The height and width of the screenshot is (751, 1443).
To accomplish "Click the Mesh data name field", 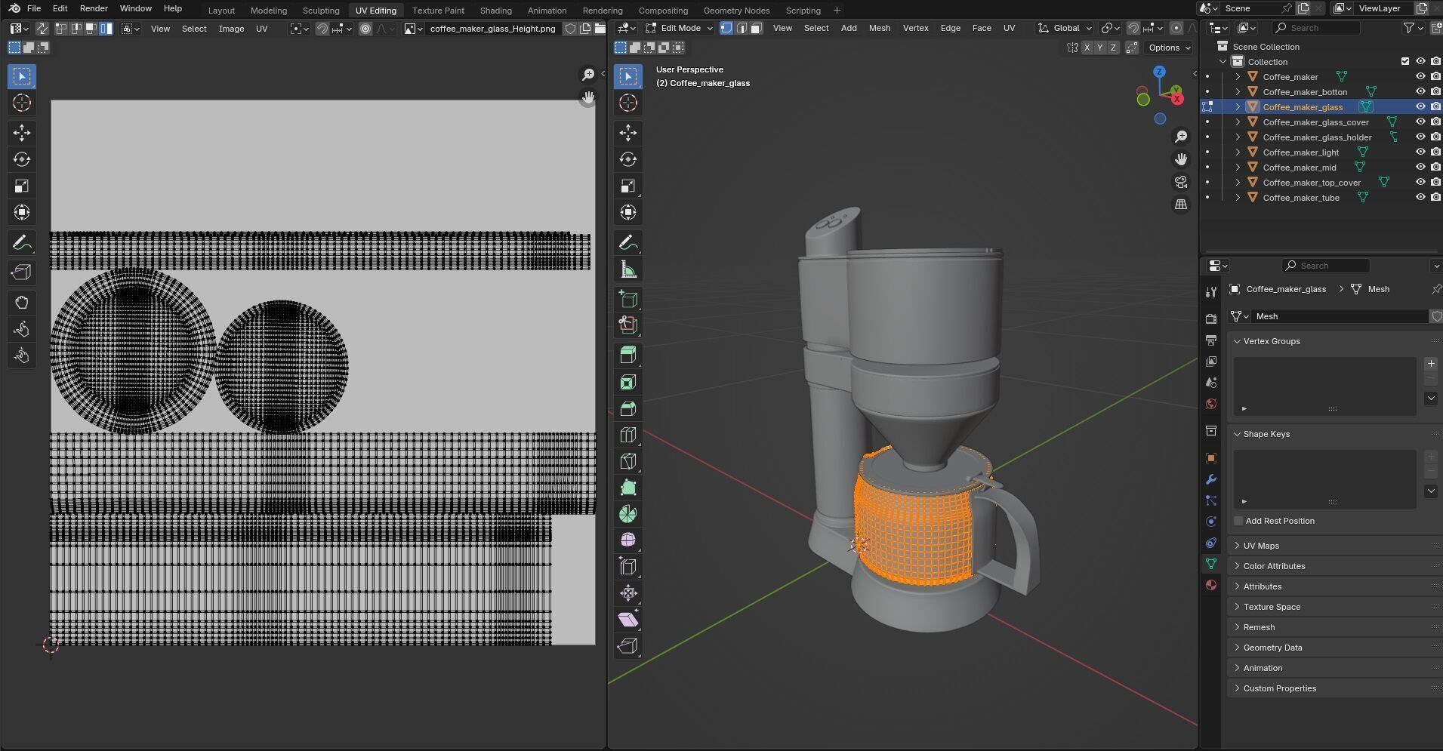I will [1338, 316].
